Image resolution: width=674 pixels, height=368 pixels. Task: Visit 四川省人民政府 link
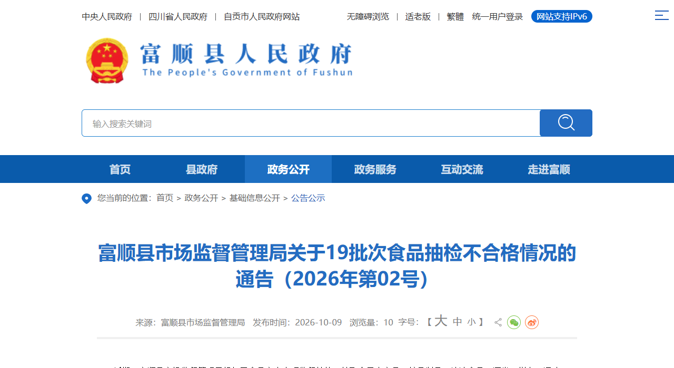[x=178, y=17]
